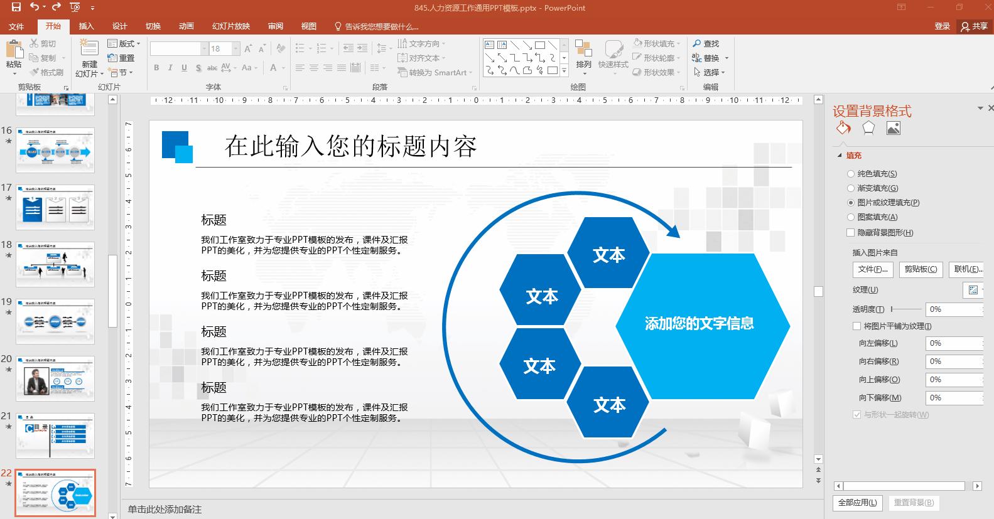
Task: Click the Save icon in quick access toolbar
Action: pos(16,8)
